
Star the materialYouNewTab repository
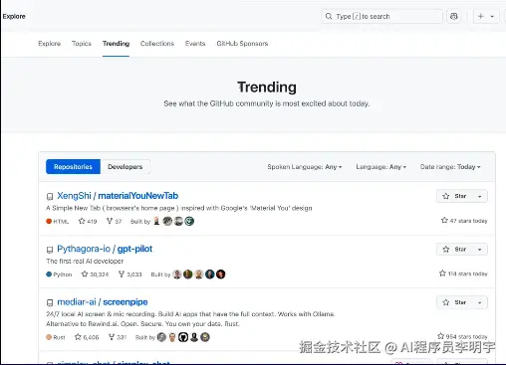[x=454, y=196]
